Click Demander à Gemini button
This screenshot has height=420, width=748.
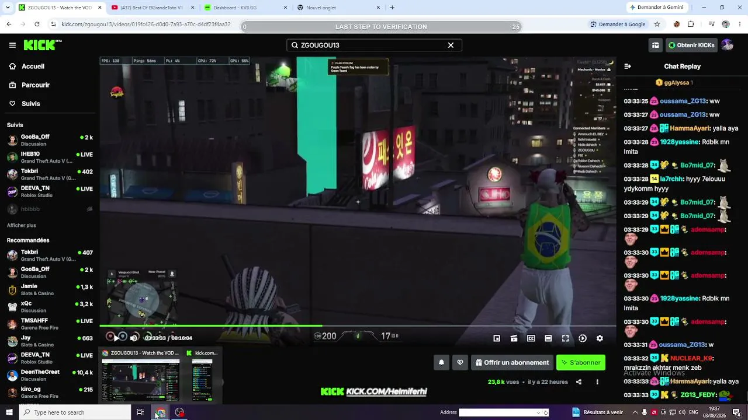657,8
